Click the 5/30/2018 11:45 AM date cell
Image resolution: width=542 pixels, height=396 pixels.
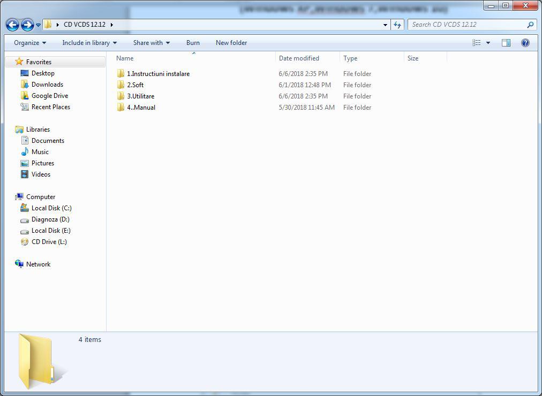pos(306,108)
